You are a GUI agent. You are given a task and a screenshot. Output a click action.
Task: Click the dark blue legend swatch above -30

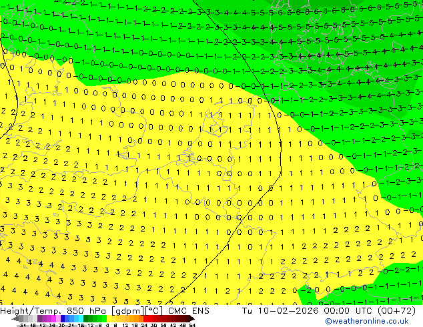click(63, 318)
